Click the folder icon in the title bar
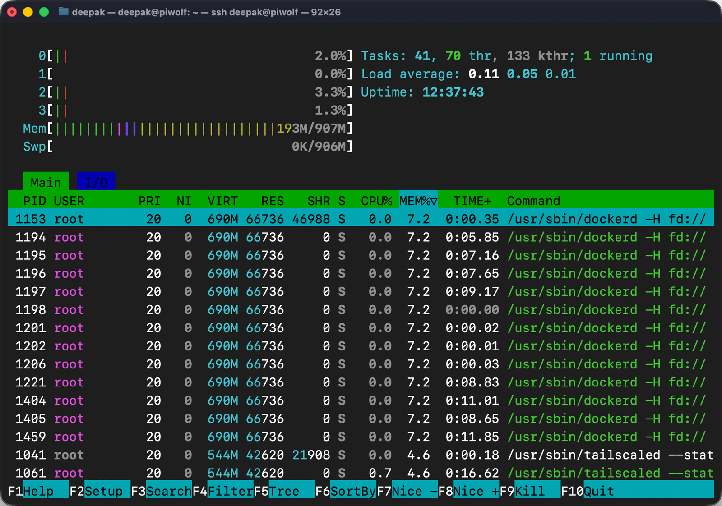 (65, 12)
